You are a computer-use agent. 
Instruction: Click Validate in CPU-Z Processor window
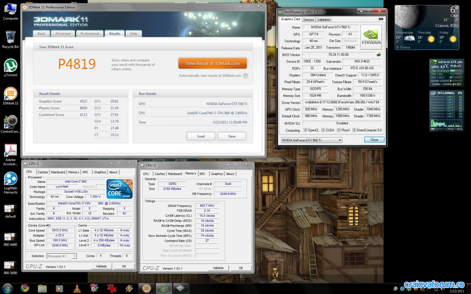101,266
